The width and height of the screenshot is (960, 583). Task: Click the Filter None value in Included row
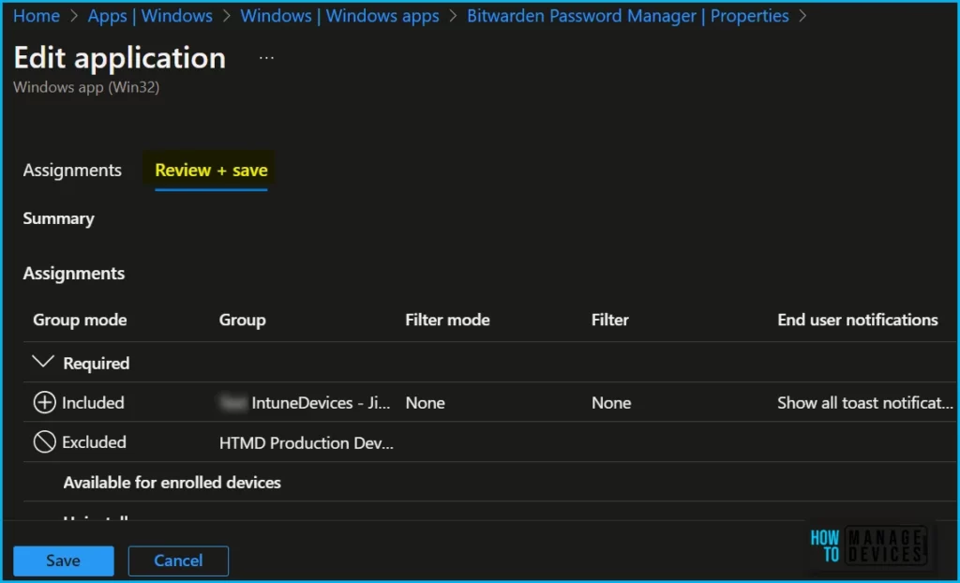pyautogui.click(x=611, y=403)
